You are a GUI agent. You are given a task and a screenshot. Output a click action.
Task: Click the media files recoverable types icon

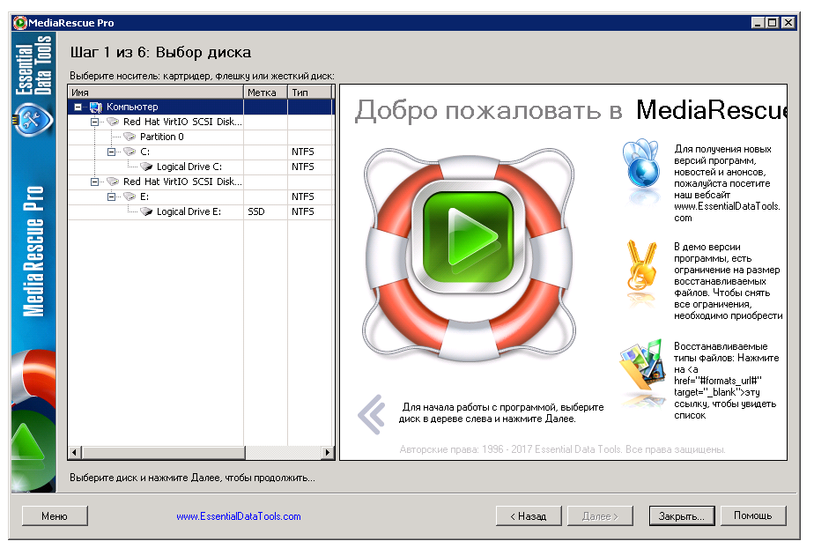643,365
